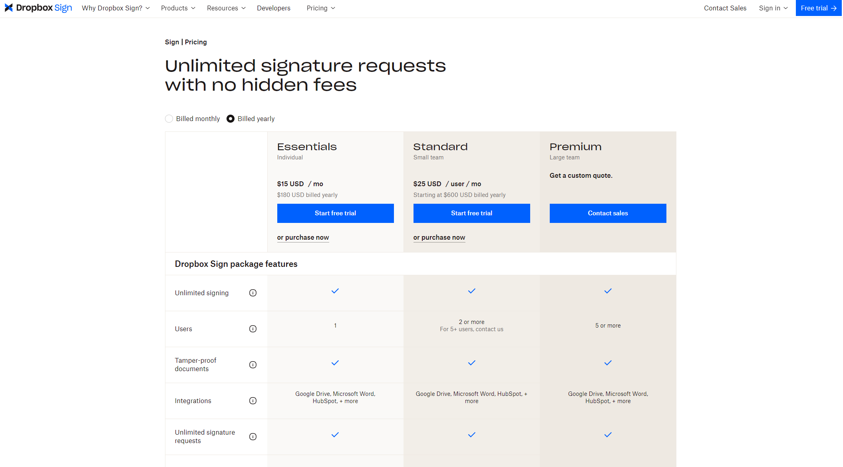
Task: Select the Billed monthly radio button
Action: click(x=169, y=119)
